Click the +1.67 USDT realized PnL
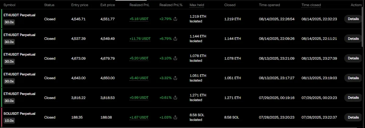This screenshot has height=128, width=365. point(139,117)
